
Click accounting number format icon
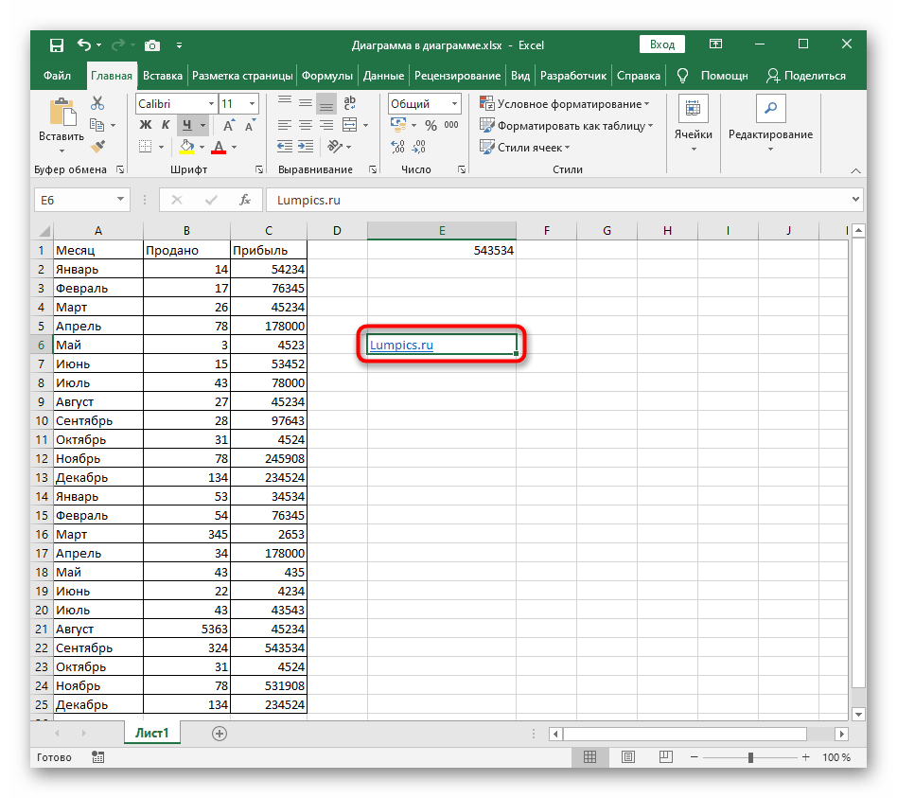click(x=398, y=125)
